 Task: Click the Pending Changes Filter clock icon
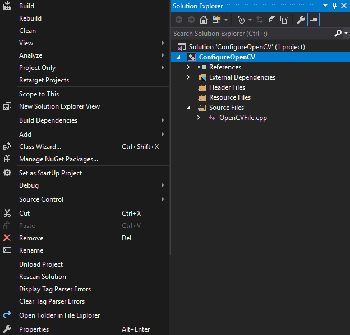point(241,20)
